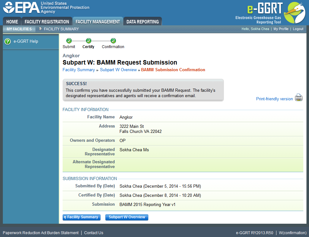
Task: Open e-GGRT Help via question mark icon
Action: click(7, 41)
